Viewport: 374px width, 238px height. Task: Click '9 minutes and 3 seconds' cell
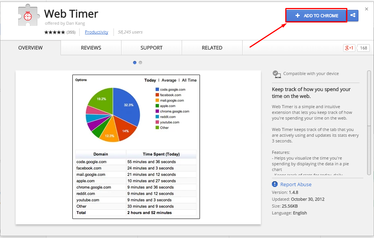(161, 200)
